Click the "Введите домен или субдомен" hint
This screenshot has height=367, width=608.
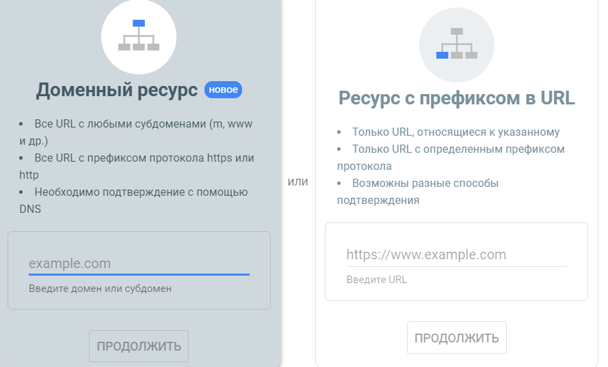(x=100, y=289)
